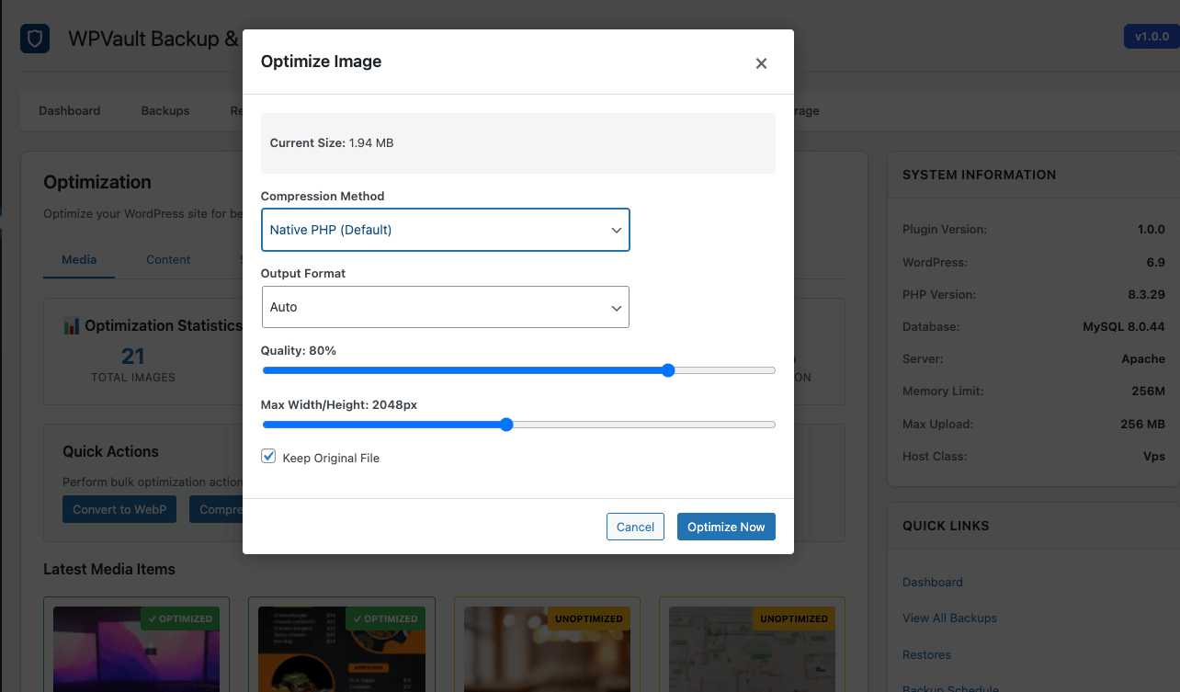Screen dimensions: 1180x692
Task: Click the Memory Limit 256M value
Action: [1148, 391]
